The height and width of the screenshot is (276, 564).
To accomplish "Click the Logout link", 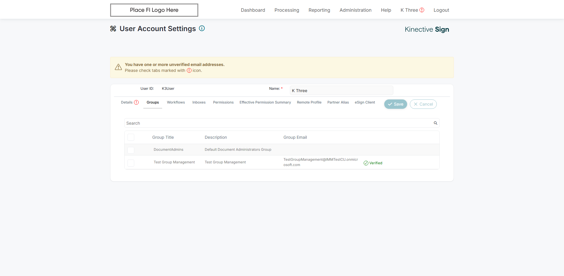I will coord(441,10).
